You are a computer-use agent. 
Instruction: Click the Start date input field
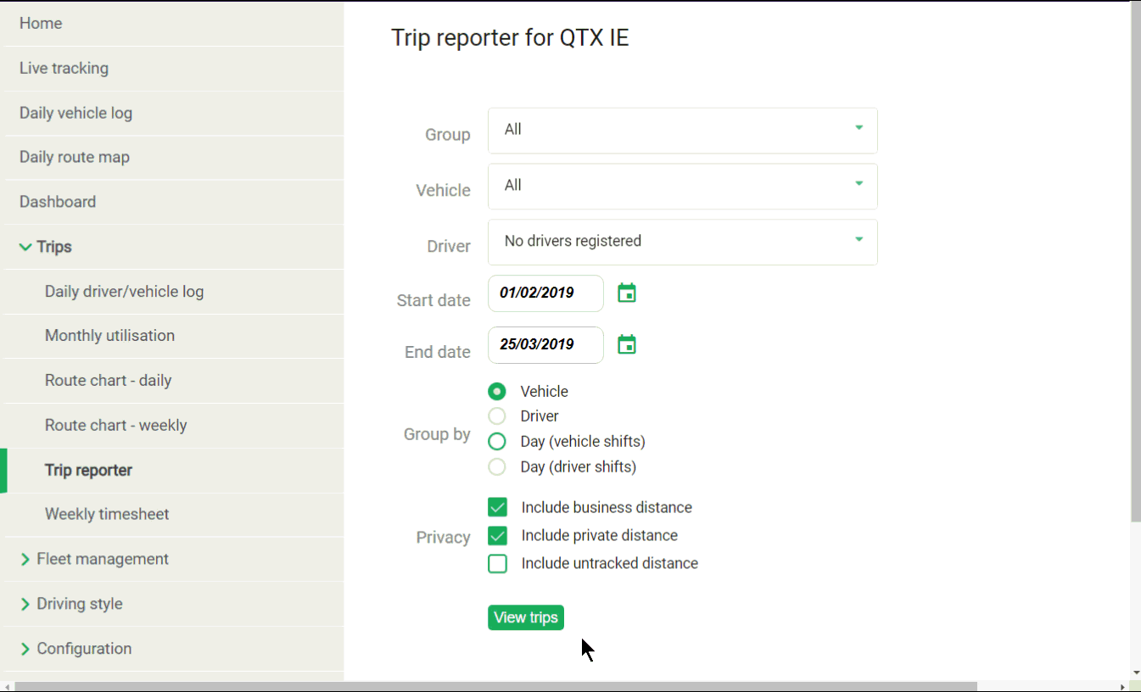click(545, 293)
